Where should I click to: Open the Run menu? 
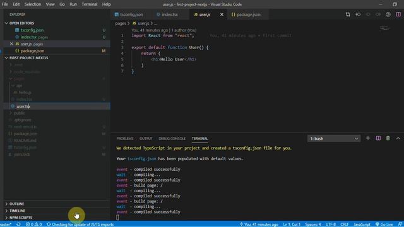click(73, 4)
